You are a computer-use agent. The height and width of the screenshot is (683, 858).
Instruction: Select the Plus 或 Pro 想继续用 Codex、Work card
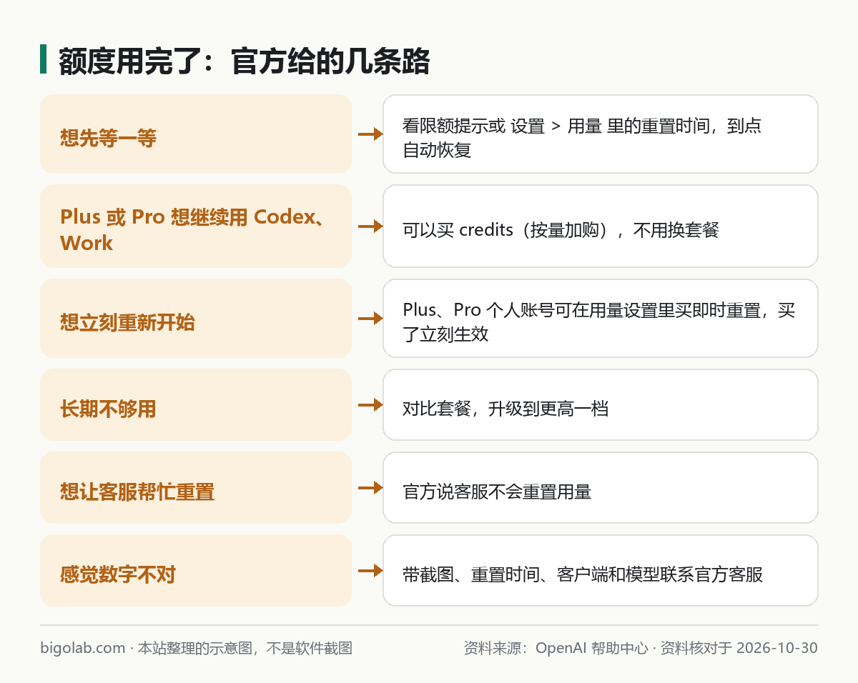click(x=196, y=226)
